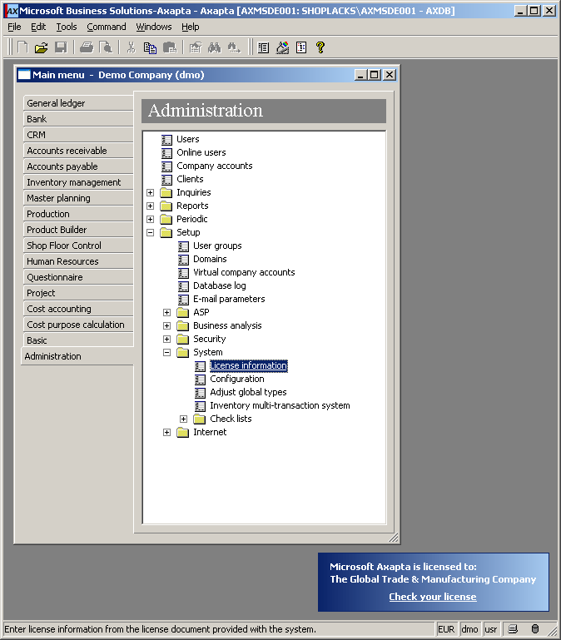The image size is (561, 640).
Task: Collapse the System folder
Action: 166,352
